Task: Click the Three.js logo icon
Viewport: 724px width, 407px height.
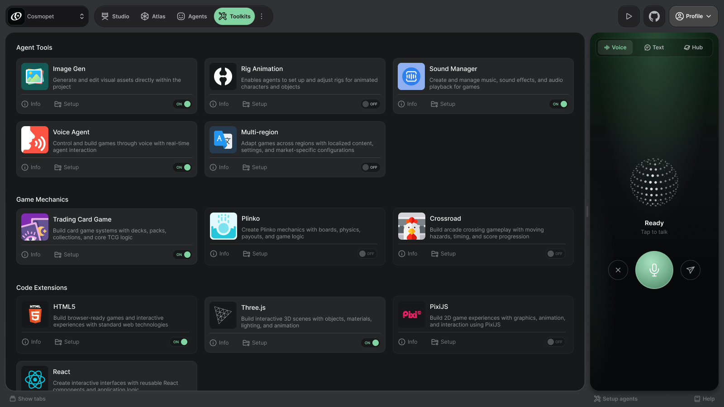Action: (x=223, y=315)
